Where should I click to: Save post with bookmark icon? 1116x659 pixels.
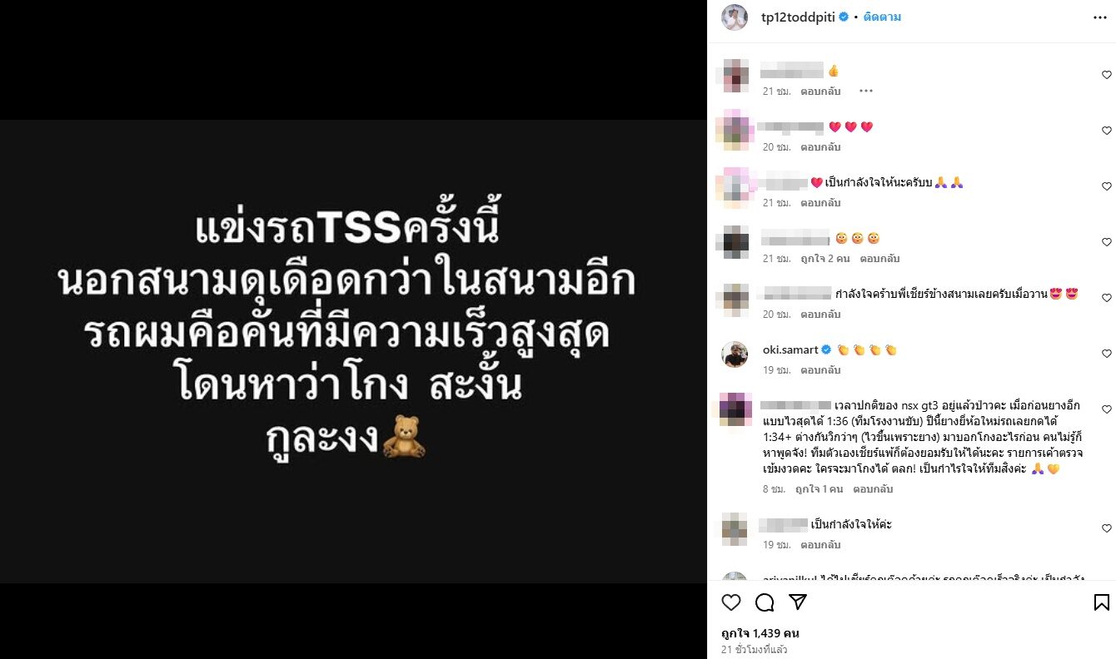click(1101, 602)
